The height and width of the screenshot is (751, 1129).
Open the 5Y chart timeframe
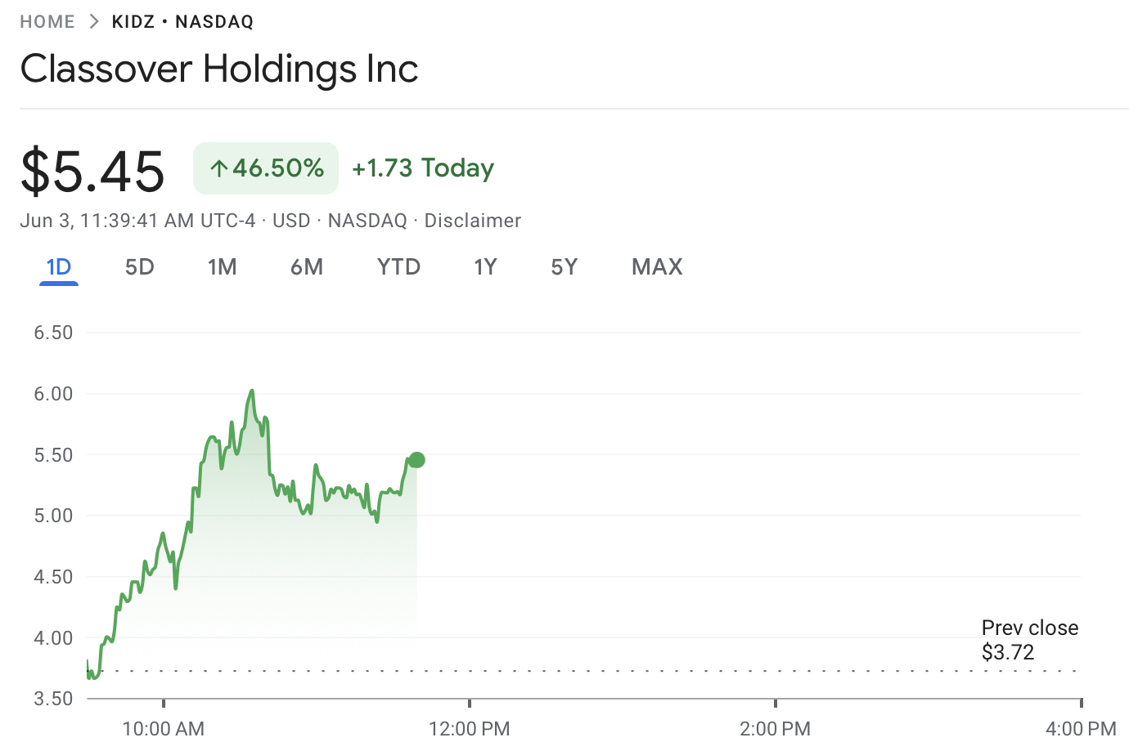(x=564, y=266)
